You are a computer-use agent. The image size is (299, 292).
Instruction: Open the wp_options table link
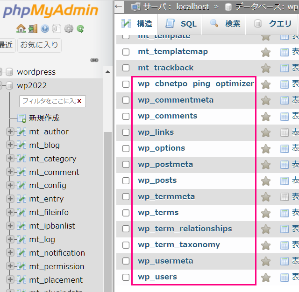point(162,148)
